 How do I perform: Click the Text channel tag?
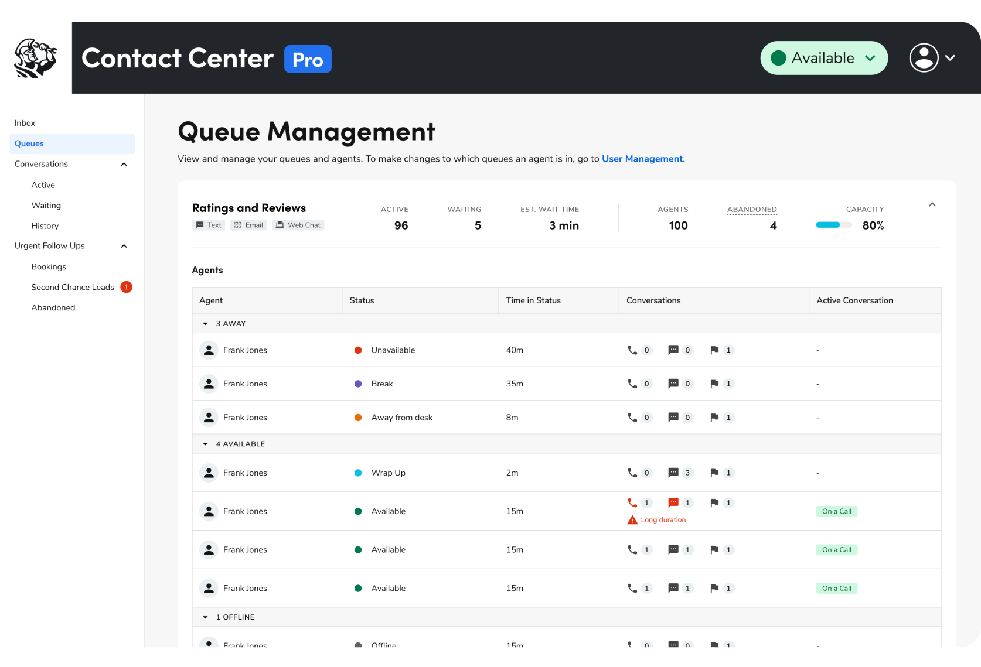click(209, 225)
